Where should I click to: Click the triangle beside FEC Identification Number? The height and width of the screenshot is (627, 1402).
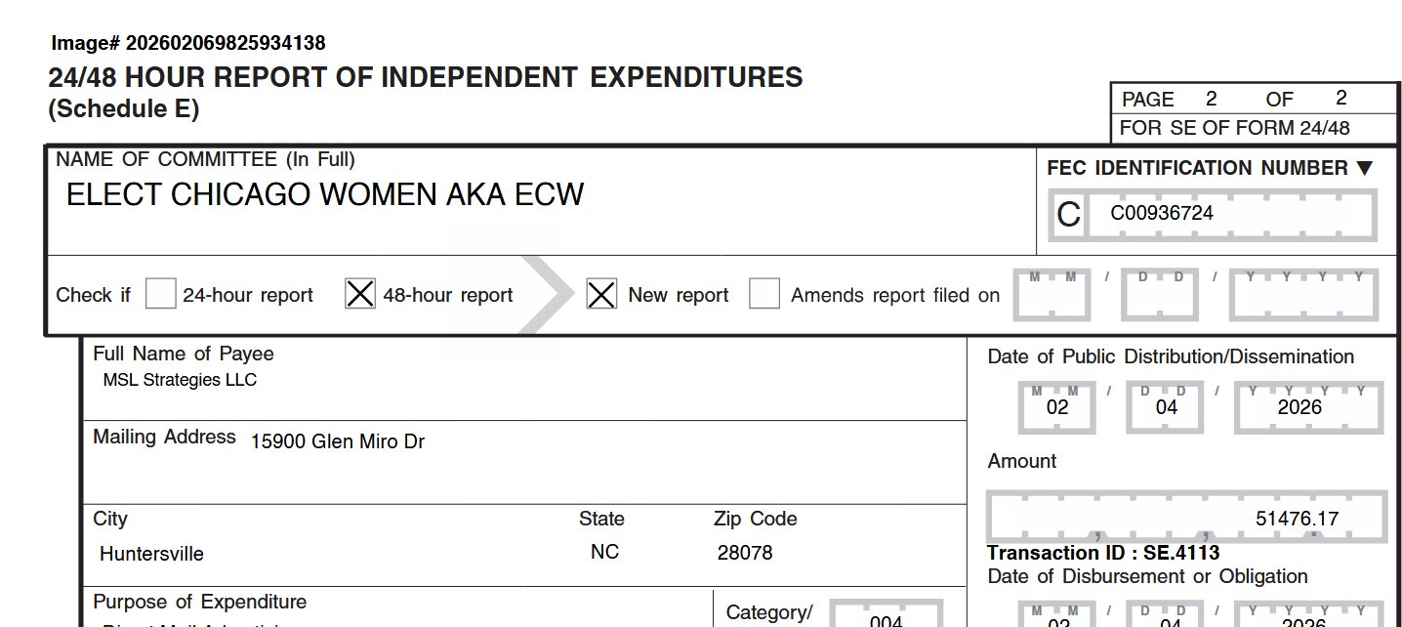(x=1364, y=168)
